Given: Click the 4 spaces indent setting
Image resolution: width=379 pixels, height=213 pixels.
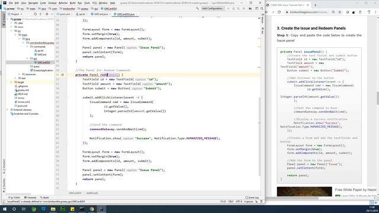Looking at the screenshot, I should [x=249, y=201].
